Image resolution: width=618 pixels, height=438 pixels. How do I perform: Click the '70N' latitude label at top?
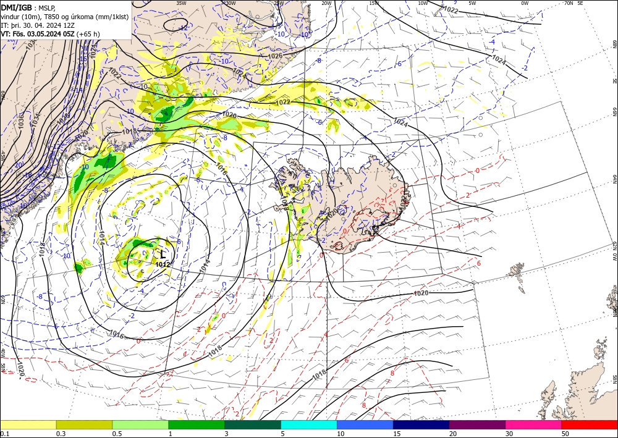[569, 3]
